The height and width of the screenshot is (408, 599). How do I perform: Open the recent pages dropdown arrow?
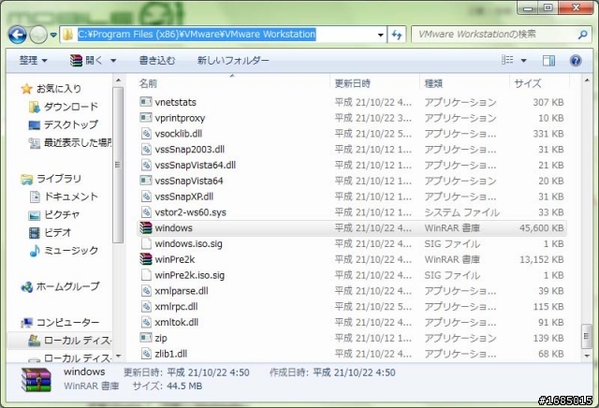click(x=53, y=35)
